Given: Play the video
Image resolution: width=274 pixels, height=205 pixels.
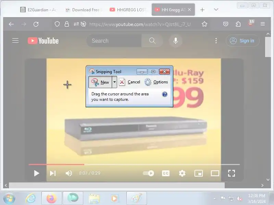Looking at the screenshot, I should point(37,173).
